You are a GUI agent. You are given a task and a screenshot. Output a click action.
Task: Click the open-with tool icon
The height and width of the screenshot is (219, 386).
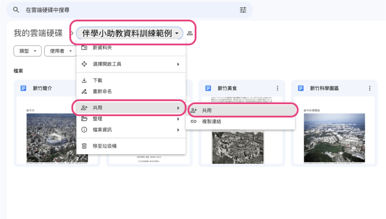[84, 64]
